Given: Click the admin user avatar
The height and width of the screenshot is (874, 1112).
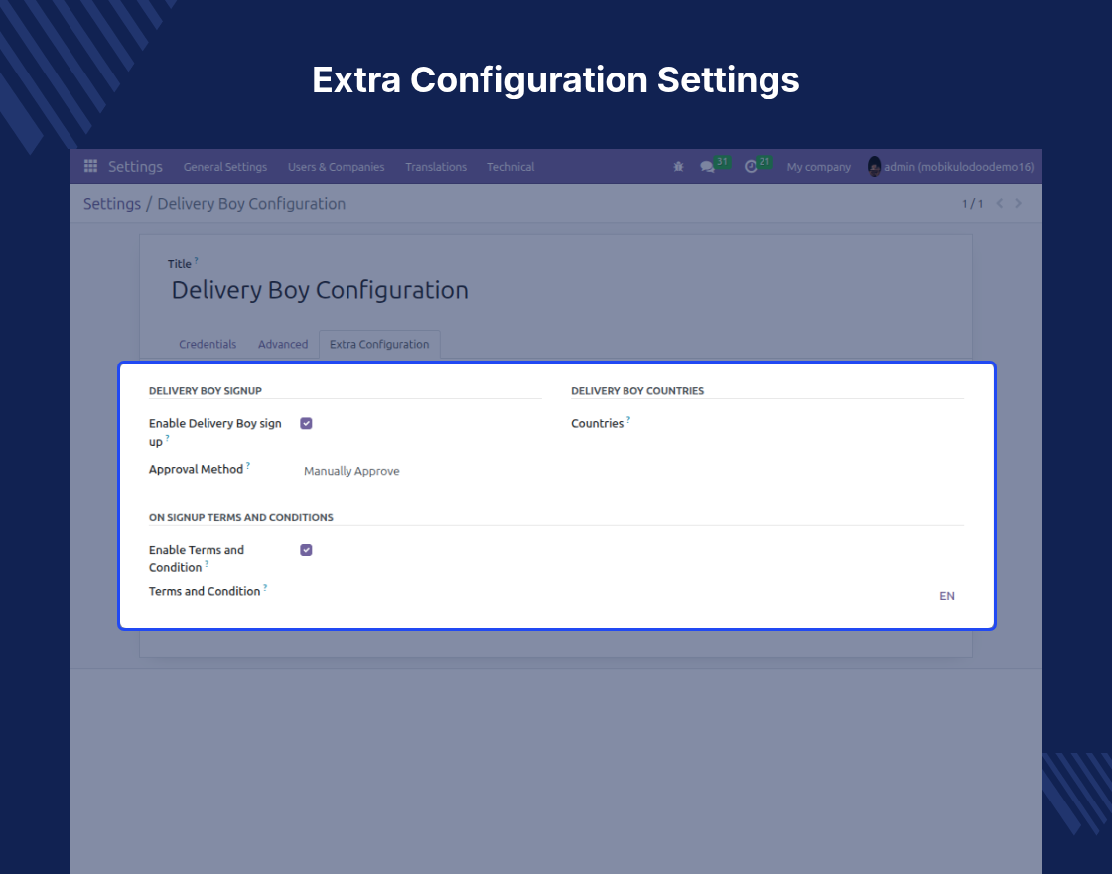Looking at the screenshot, I should click(875, 167).
